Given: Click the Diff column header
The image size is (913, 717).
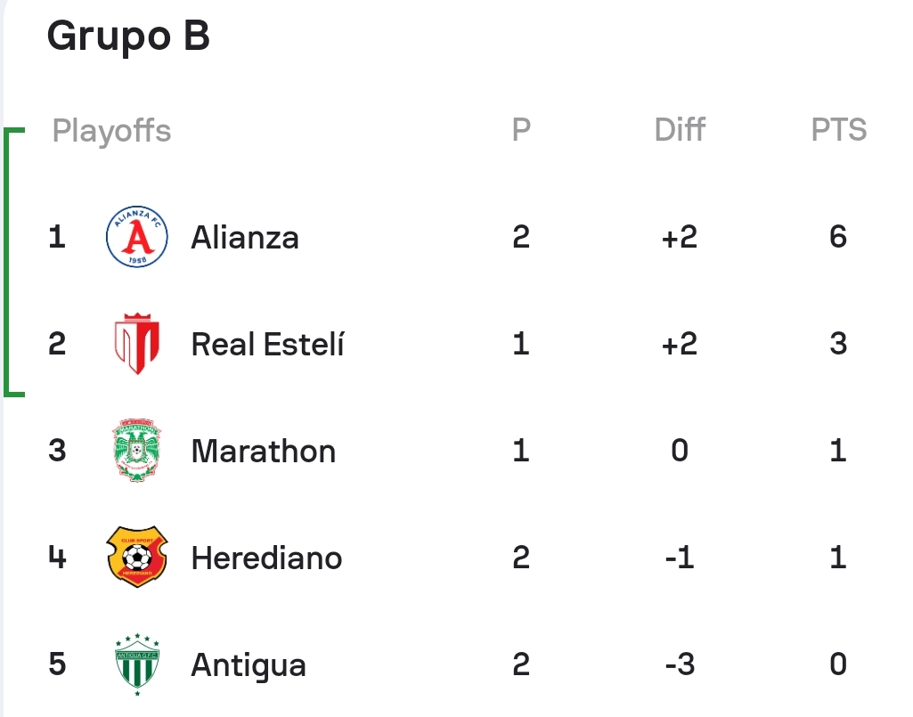Looking at the screenshot, I should 680,129.
